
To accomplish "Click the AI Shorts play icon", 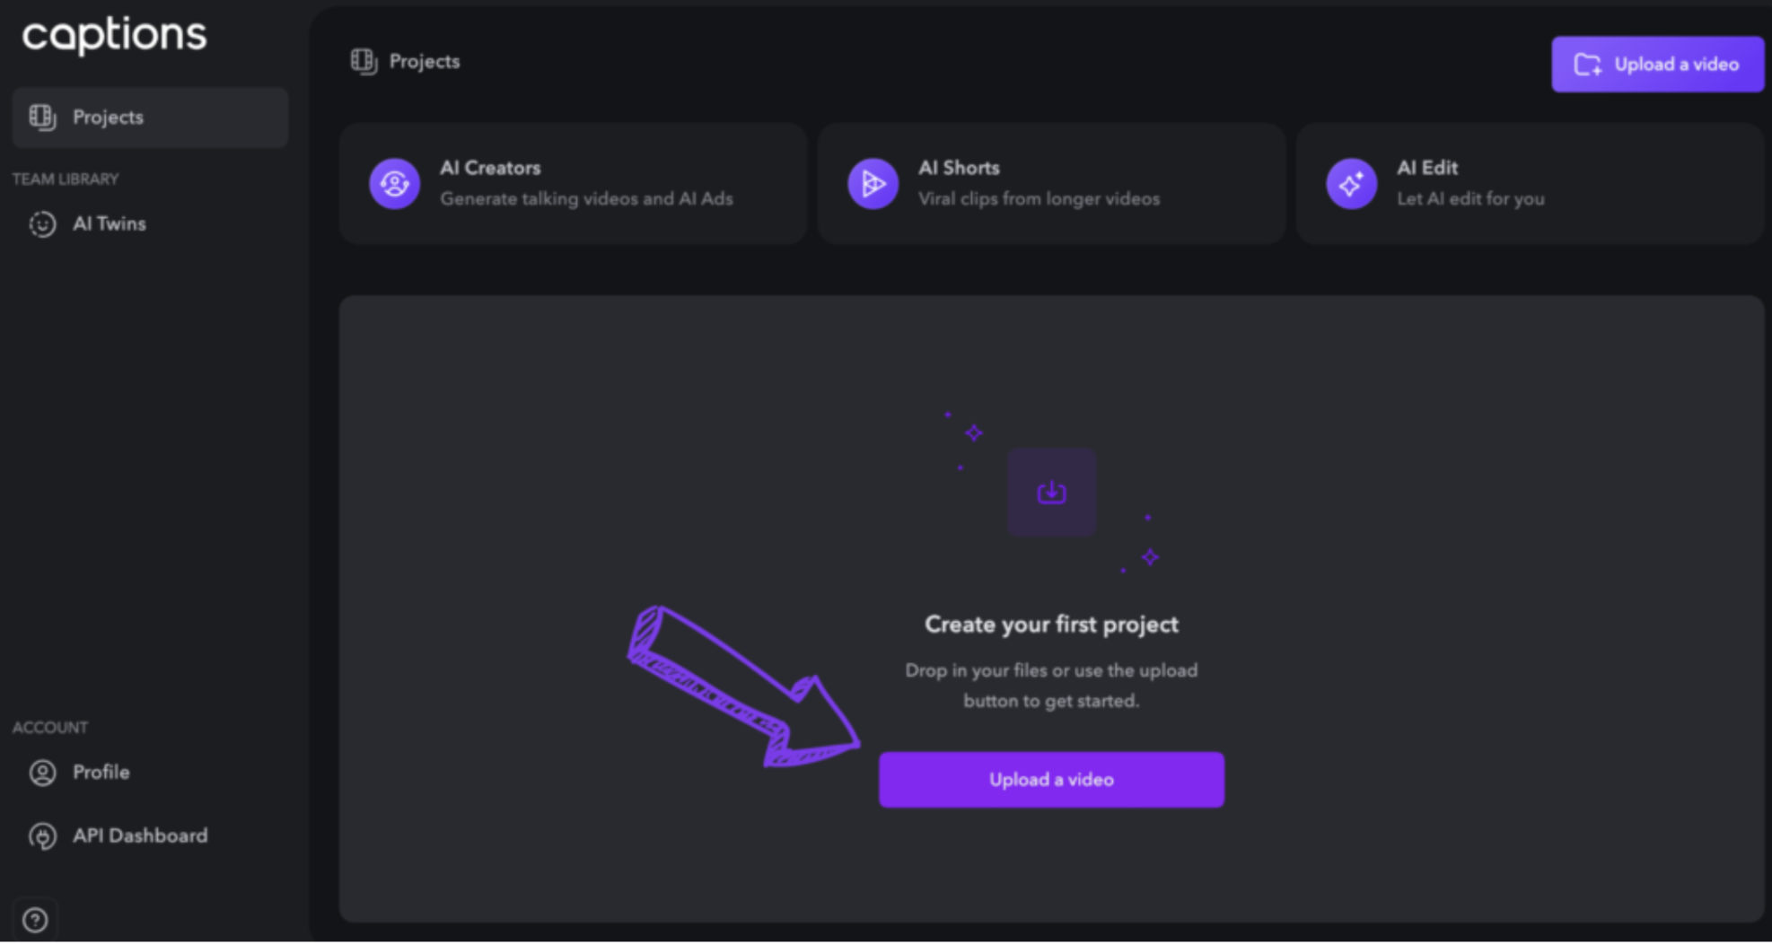I will [873, 184].
